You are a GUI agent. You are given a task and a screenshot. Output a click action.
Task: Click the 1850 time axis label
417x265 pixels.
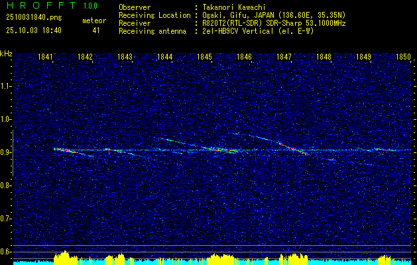tap(404, 57)
